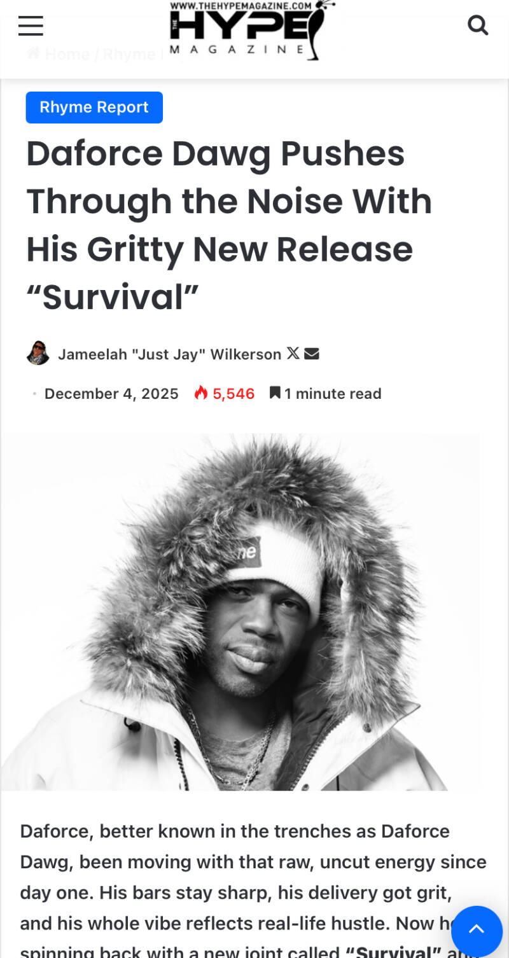
Task: Open Jameelah "Just Jay" Wilkerson author page
Action: pyautogui.click(x=170, y=354)
